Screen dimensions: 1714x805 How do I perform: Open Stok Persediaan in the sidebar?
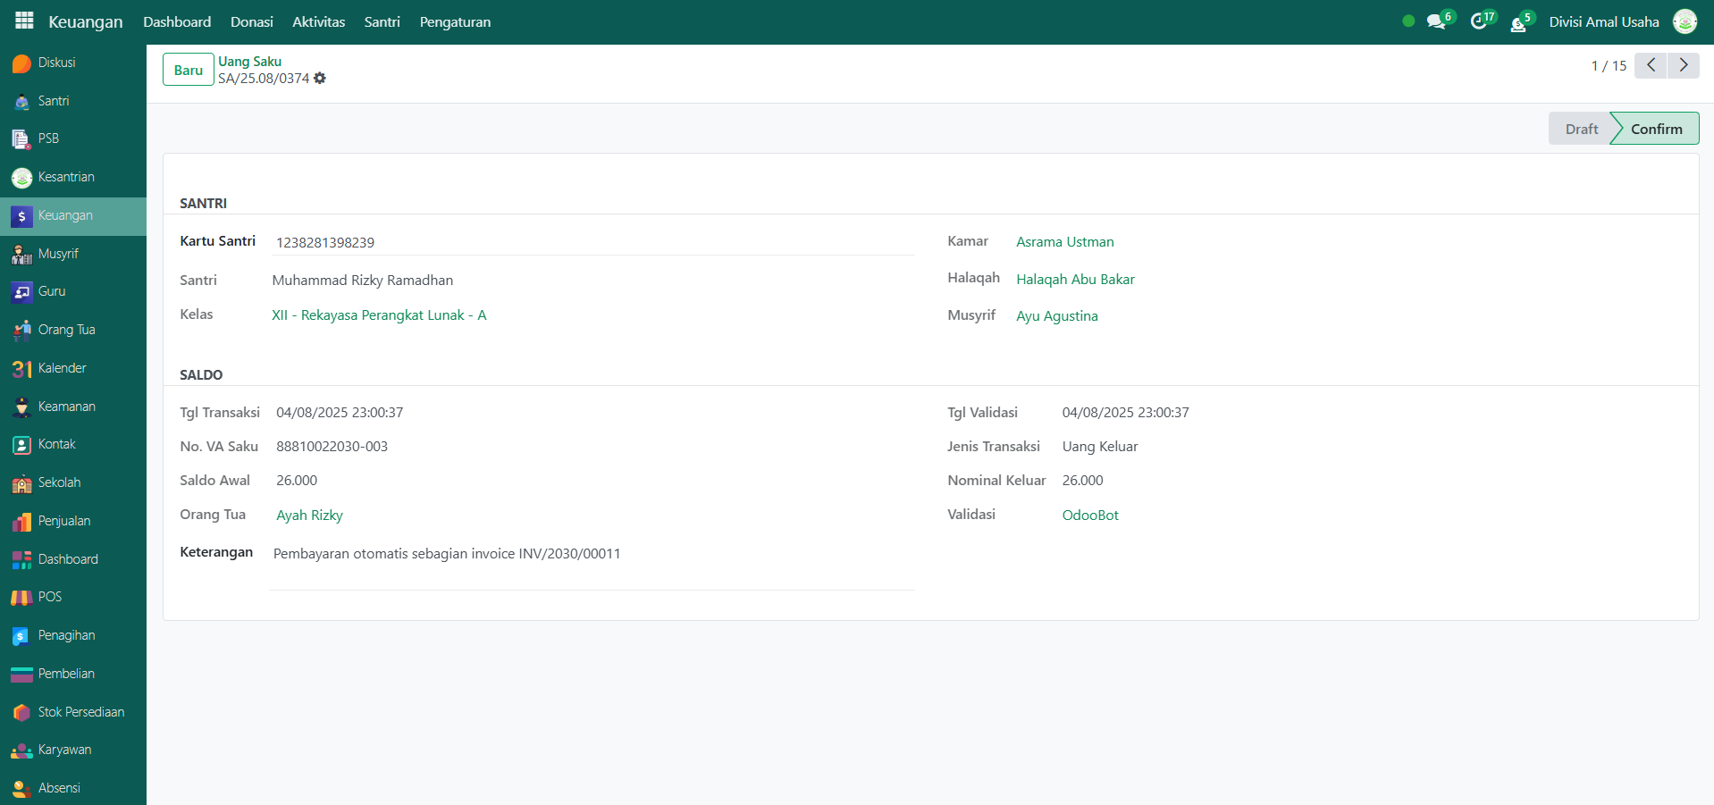(80, 712)
